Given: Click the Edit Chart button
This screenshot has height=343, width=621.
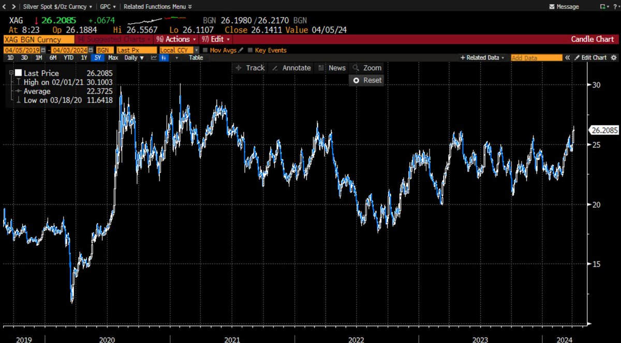Looking at the screenshot, I should tap(590, 58).
